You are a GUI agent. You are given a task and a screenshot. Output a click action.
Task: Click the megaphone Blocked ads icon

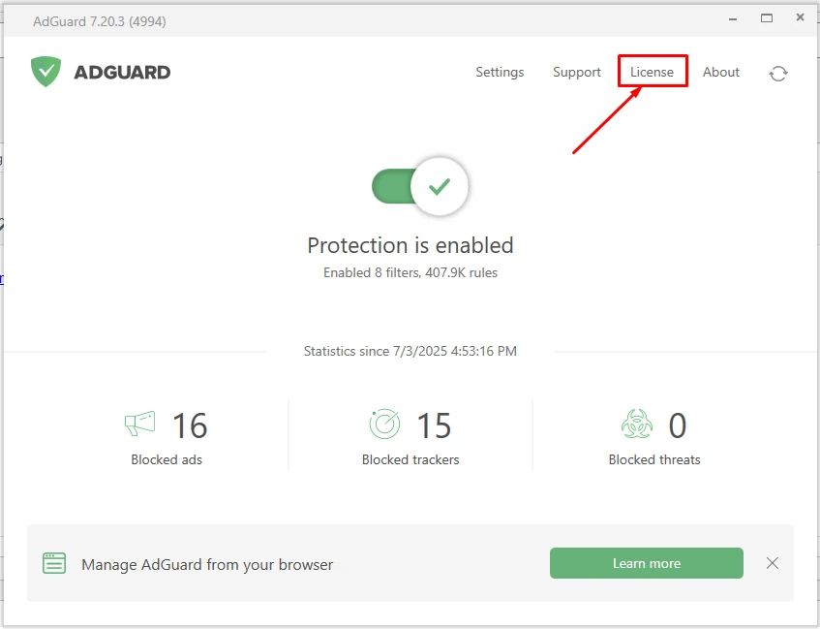139,425
